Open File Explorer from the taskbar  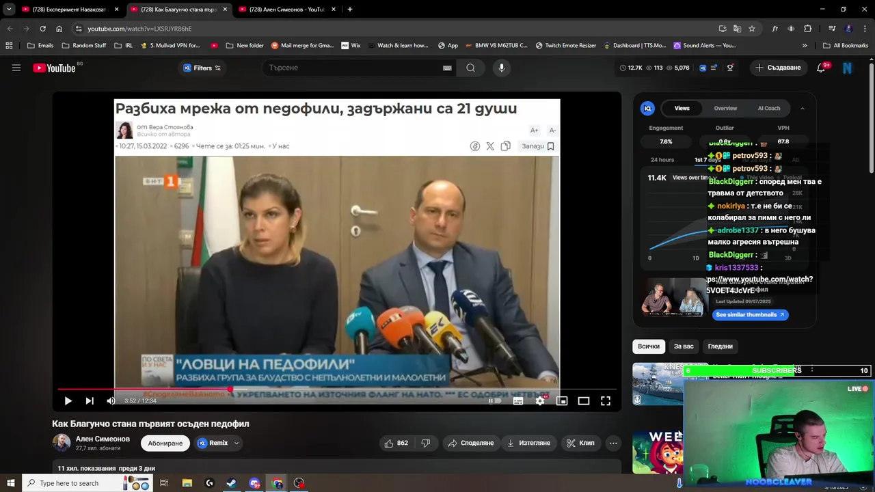[187, 483]
